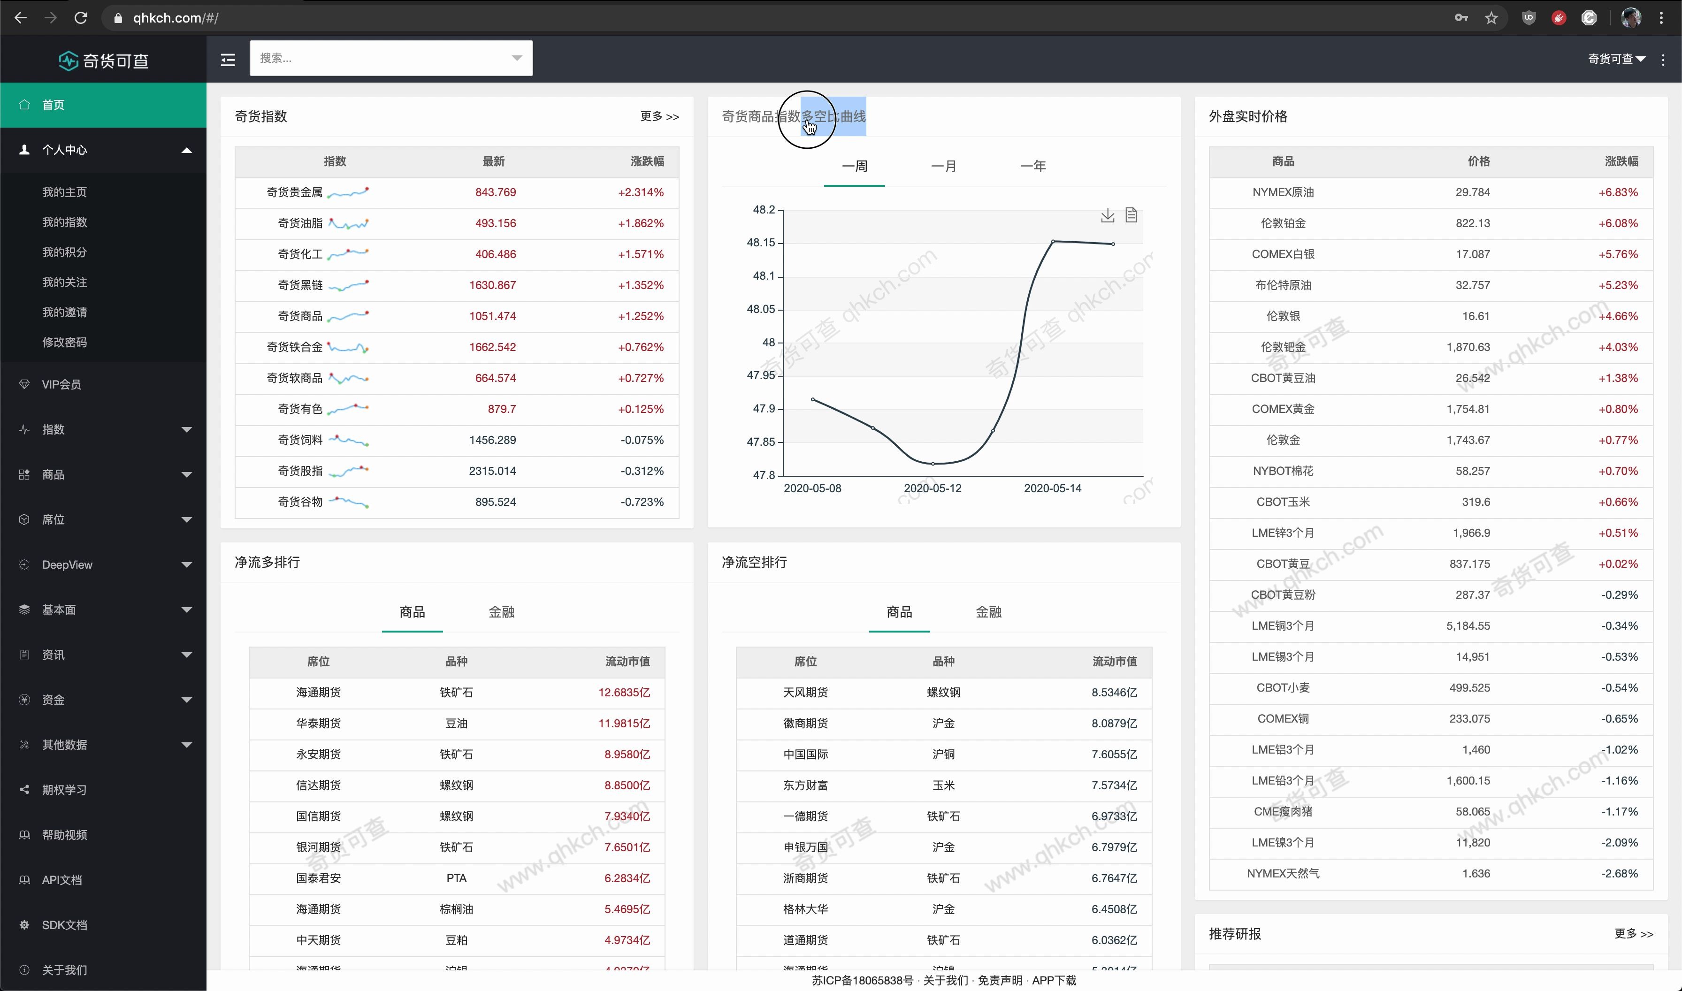
Task: Click the browser back arrow
Action: [x=21, y=18]
